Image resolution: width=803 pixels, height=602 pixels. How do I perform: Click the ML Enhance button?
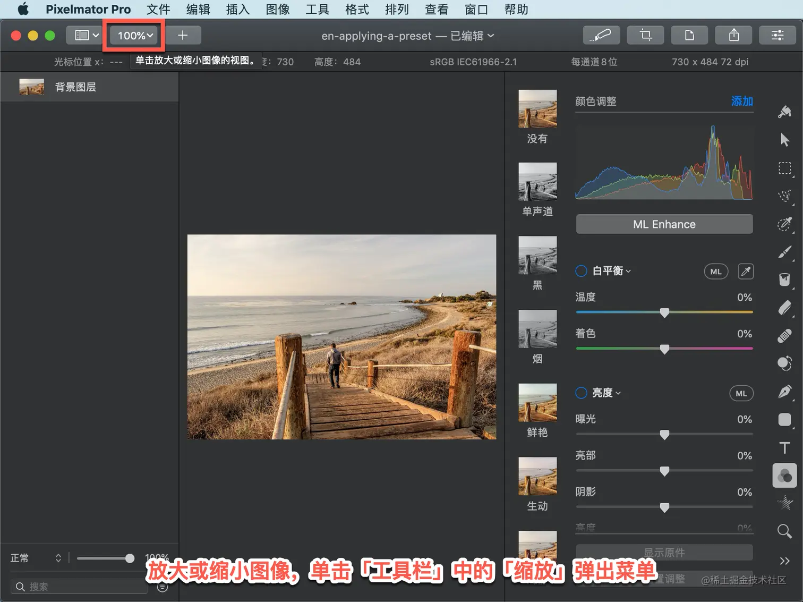[x=664, y=224]
